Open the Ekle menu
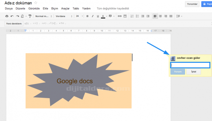Viewport: 212px width, 121px height. tap(45, 8)
